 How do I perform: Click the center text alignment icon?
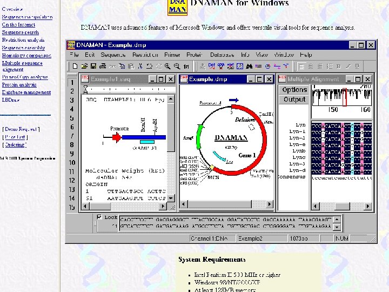[x=310, y=67]
